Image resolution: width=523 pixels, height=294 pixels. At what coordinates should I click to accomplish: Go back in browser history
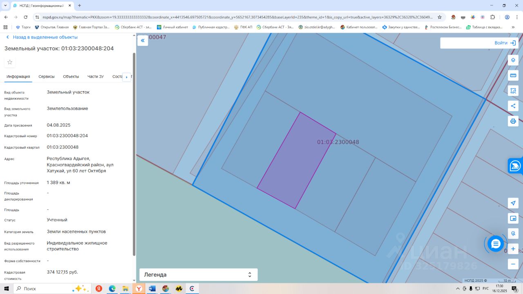[x=6, y=17]
